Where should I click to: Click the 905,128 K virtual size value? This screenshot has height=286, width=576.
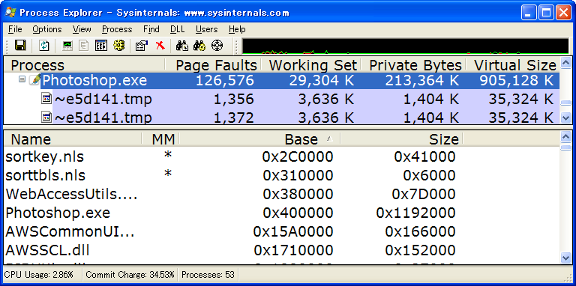[517, 80]
